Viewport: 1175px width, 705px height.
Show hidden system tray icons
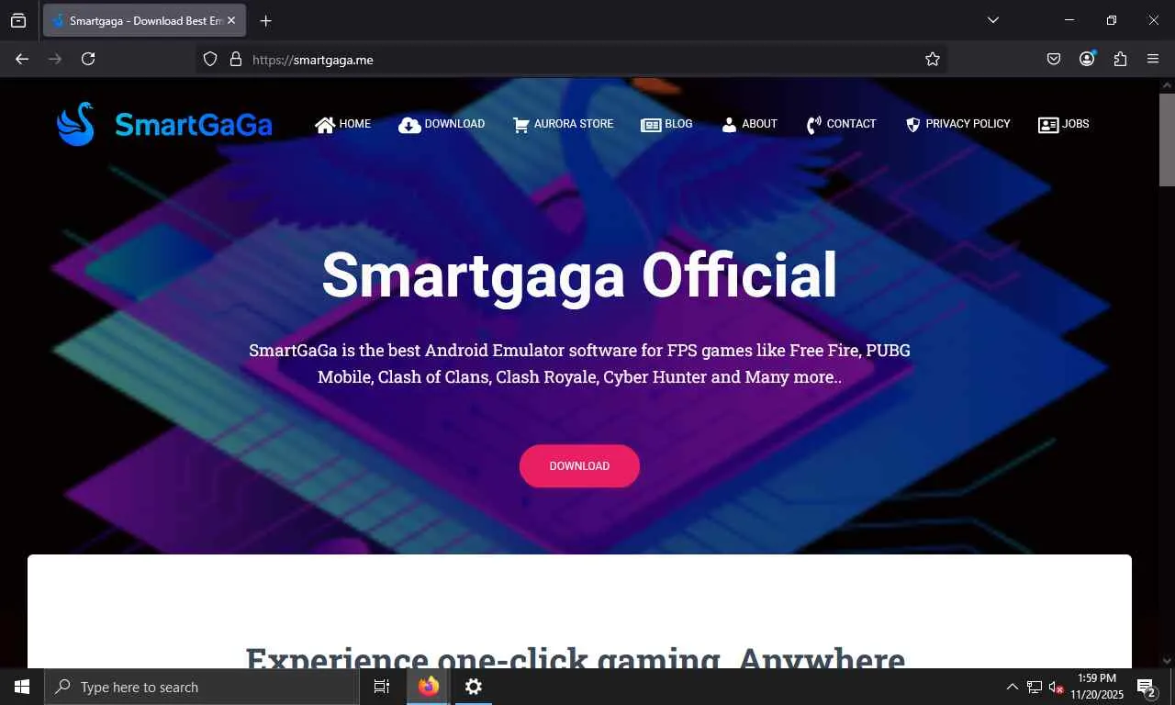[1013, 687]
